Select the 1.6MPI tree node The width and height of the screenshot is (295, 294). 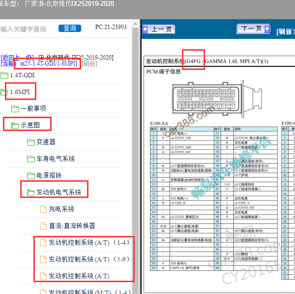(20, 92)
